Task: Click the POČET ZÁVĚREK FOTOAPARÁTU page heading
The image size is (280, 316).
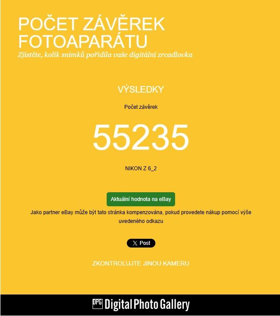Action: [x=92, y=32]
